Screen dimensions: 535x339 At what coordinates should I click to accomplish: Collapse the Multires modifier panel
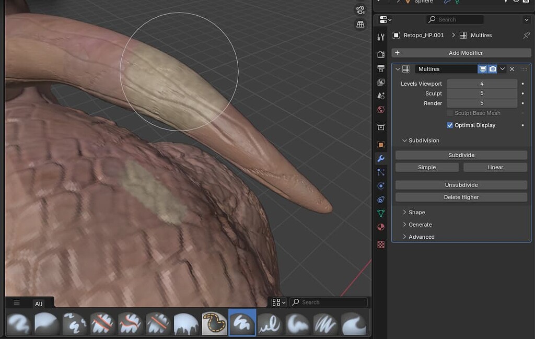pyautogui.click(x=398, y=69)
